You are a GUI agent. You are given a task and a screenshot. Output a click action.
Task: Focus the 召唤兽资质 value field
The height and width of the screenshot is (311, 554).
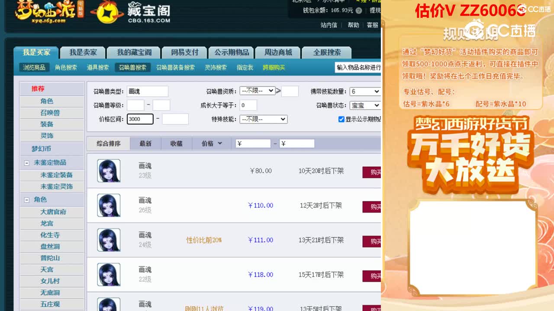[290, 91]
